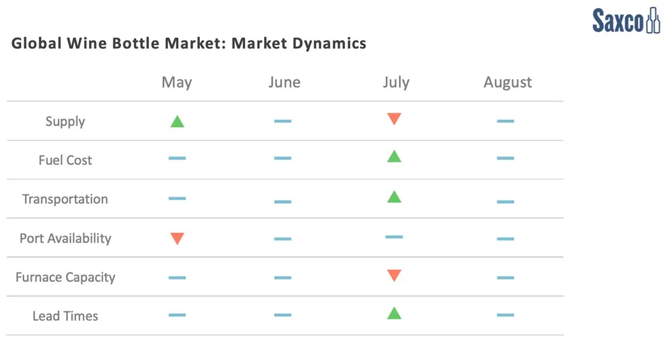Click the Supply row label
668x357 pixels.
(x=65, y=122)
